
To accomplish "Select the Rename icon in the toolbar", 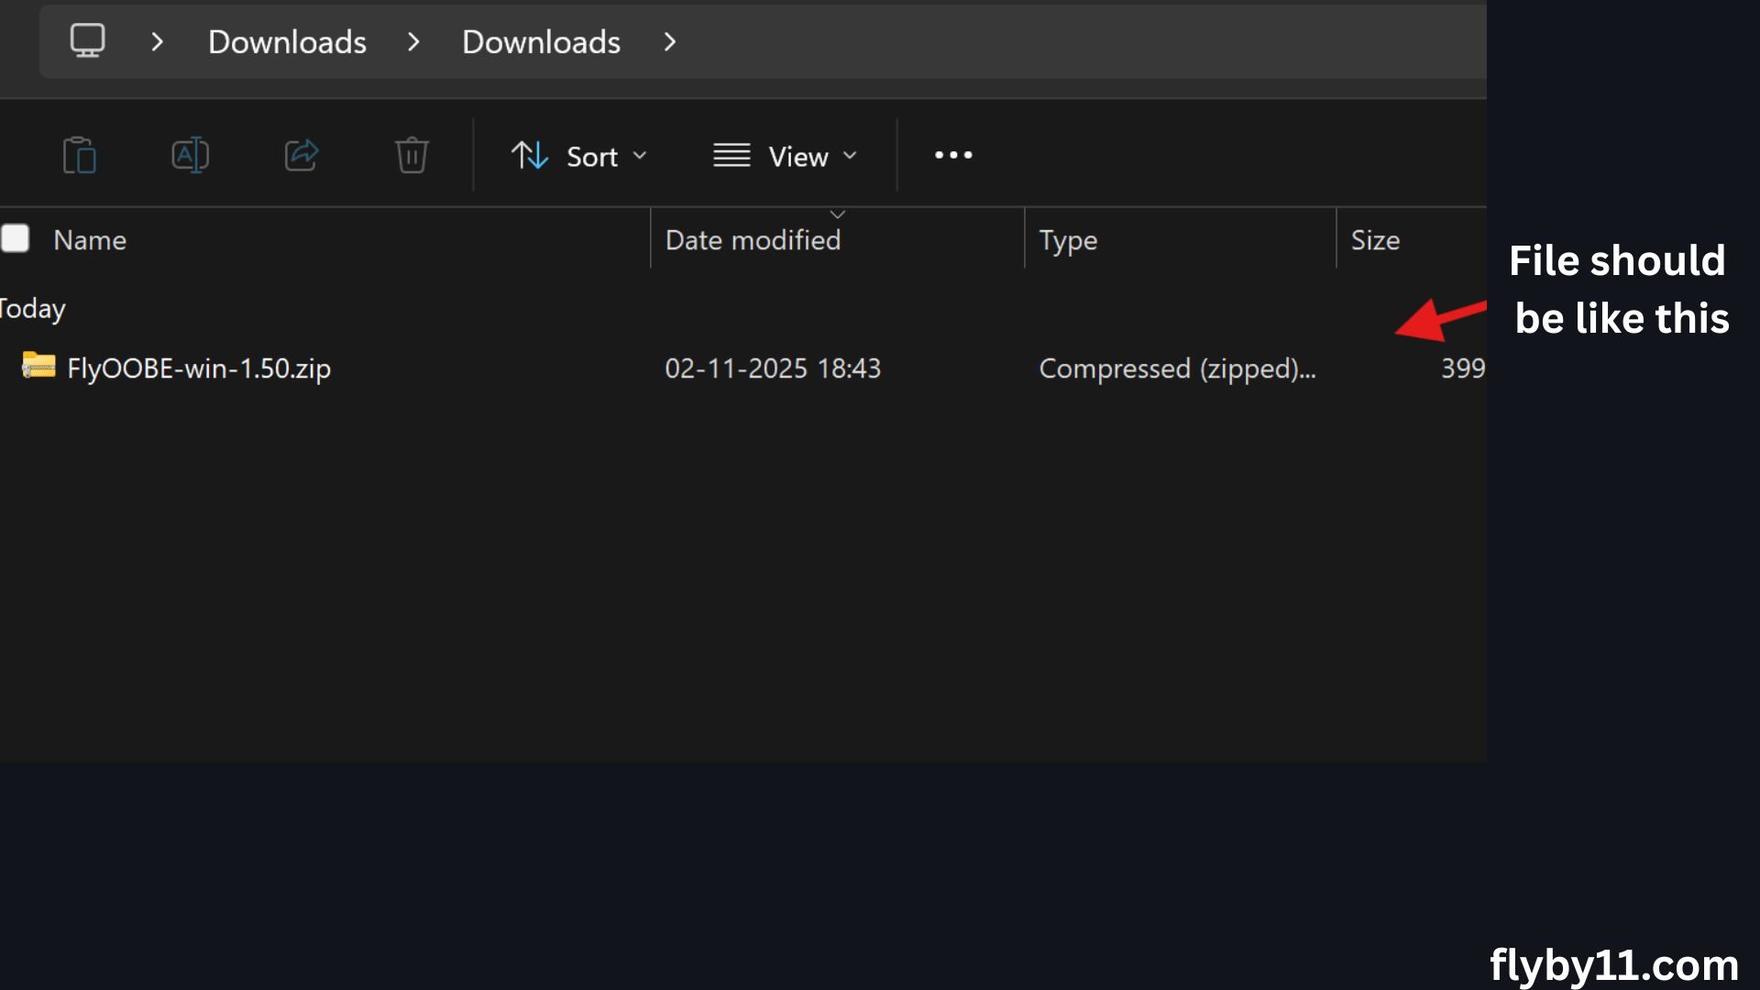I will [190, 155].
